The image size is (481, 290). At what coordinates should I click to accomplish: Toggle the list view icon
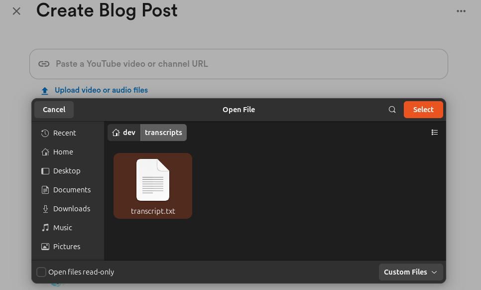pyautogui.click(x=435, y=133)
